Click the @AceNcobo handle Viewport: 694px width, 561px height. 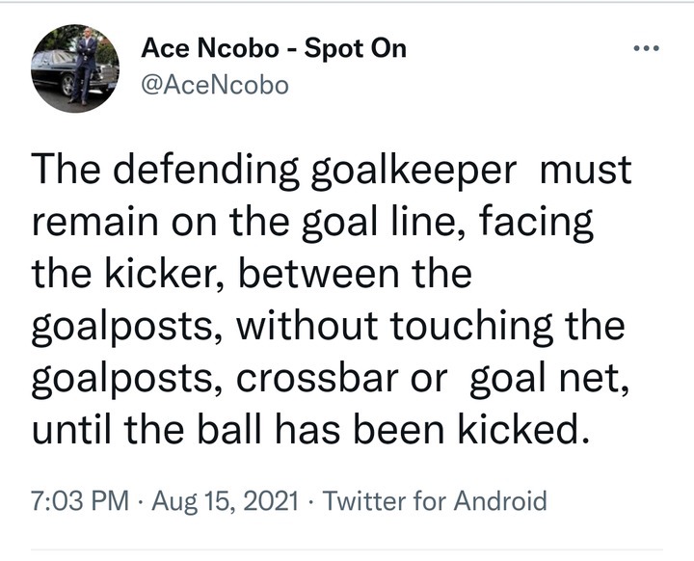[x=214, y=86]
